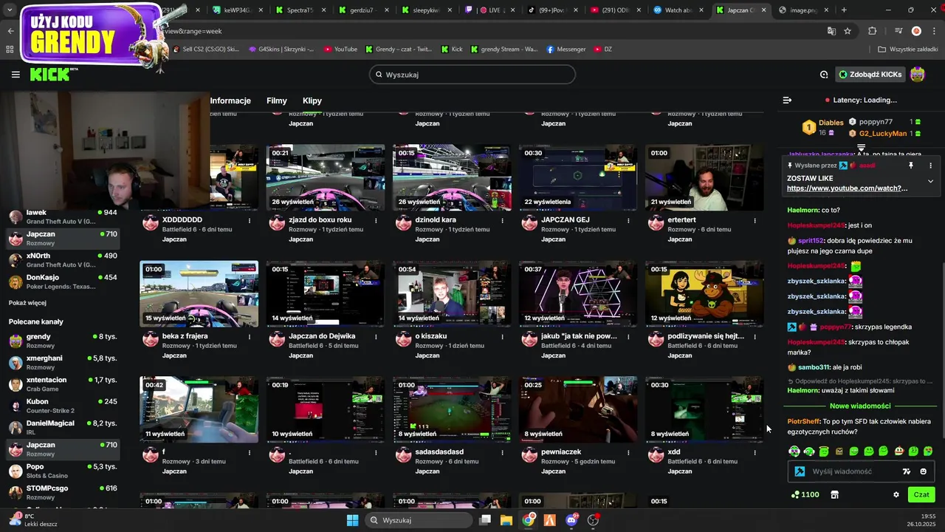945x532 pixels.
Task: Open the emoji picker in chat input
Action: point(924,471)
